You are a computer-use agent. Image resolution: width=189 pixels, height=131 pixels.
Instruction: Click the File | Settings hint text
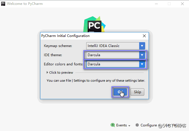pyautogui.click(x=96, y=81)
